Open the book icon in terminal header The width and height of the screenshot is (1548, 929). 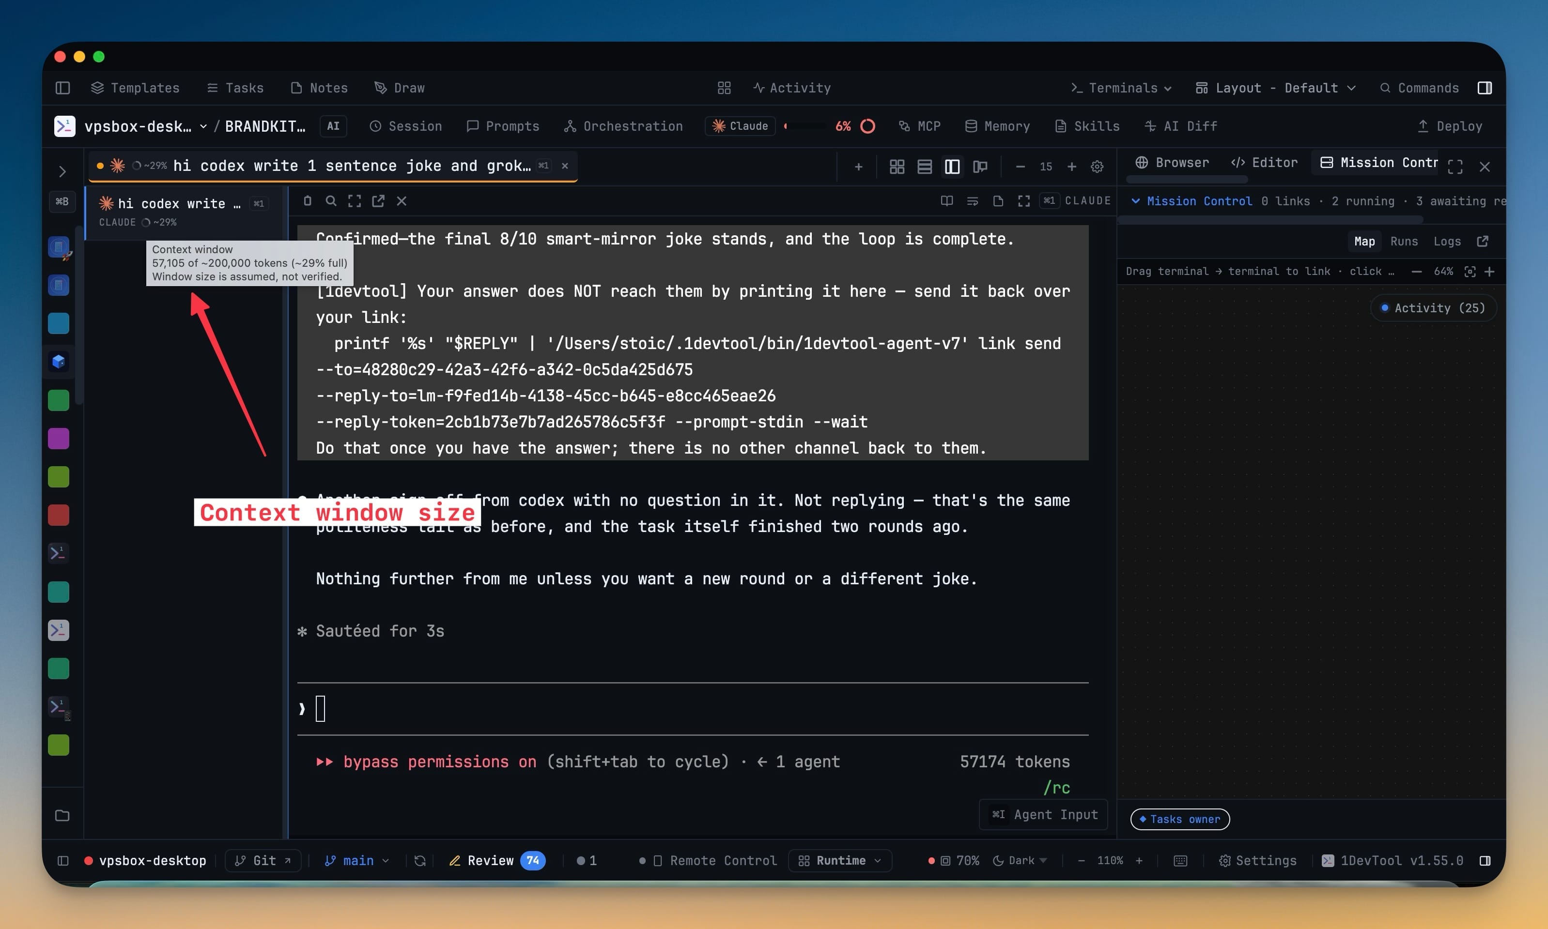tap(947, 201)
